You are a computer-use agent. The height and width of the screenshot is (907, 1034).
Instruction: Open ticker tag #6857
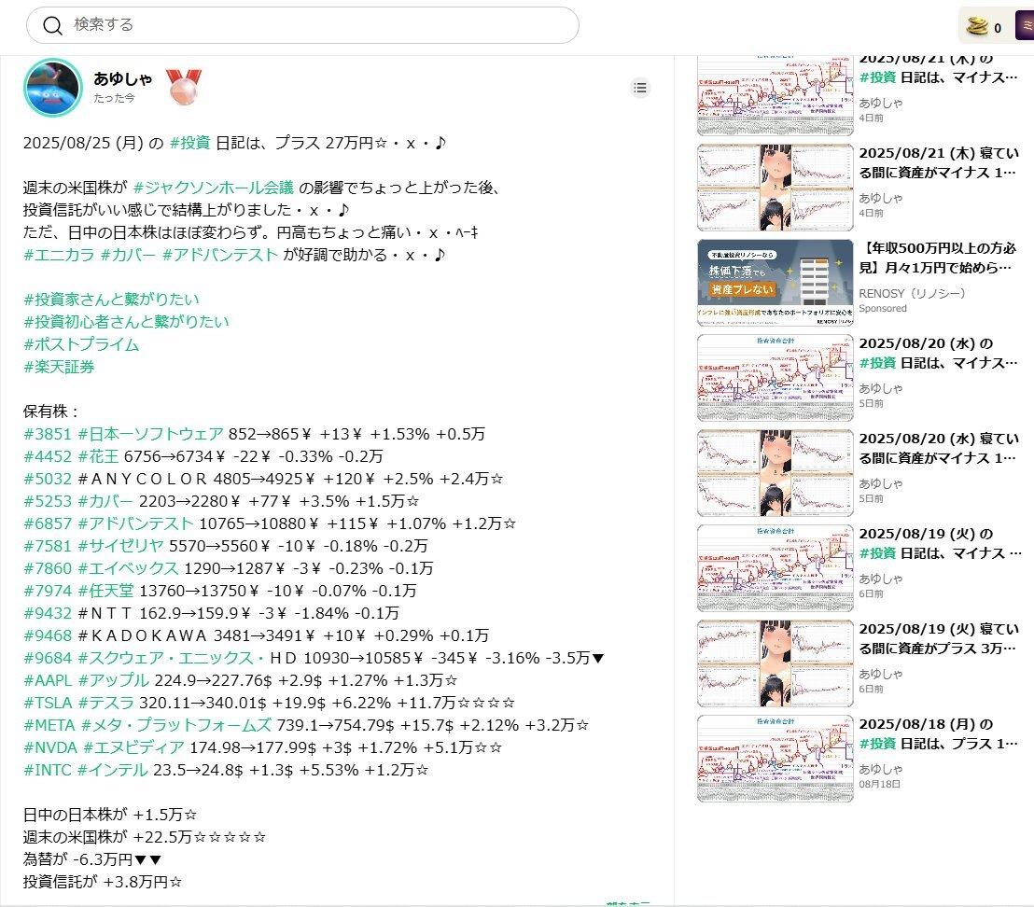48,524
